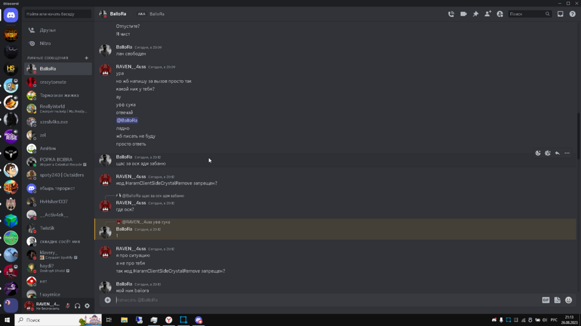
Task: Open conversation with zel
Action: (58, 135)
